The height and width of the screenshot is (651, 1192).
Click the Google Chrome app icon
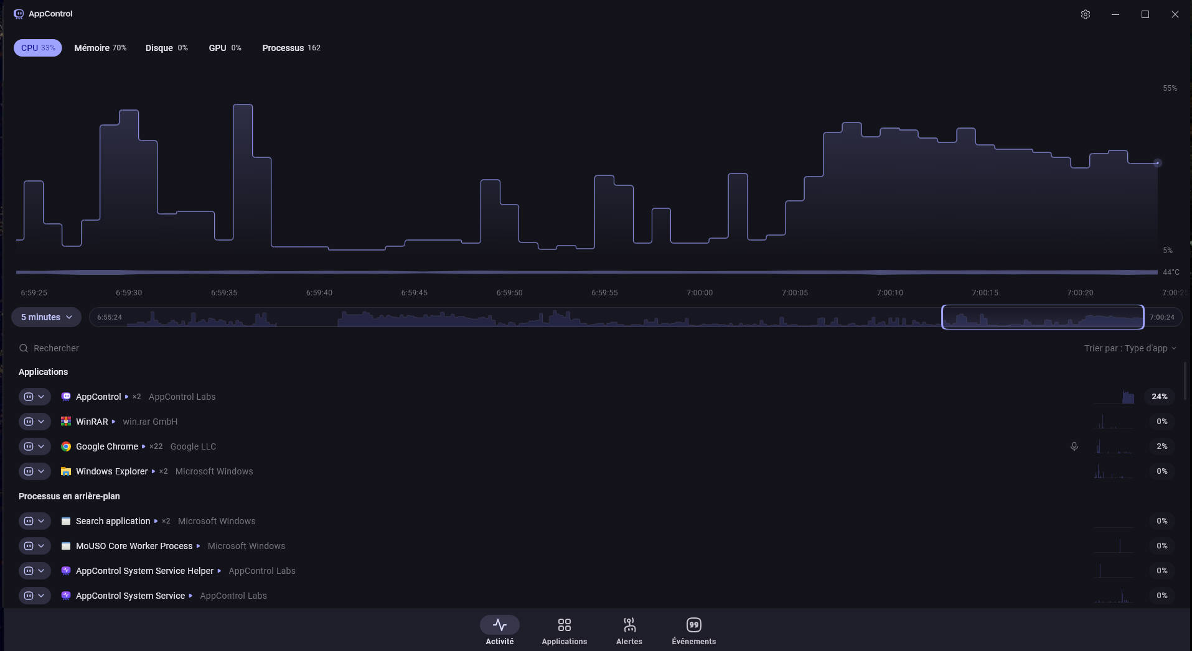pyautogui.click(x=66, y=446)
